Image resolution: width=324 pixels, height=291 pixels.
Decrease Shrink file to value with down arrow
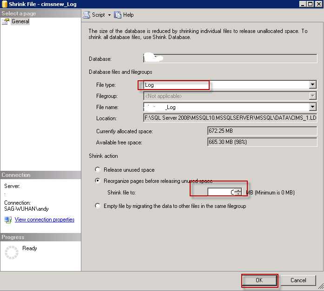pyautogui.click(x=238, y=194)
